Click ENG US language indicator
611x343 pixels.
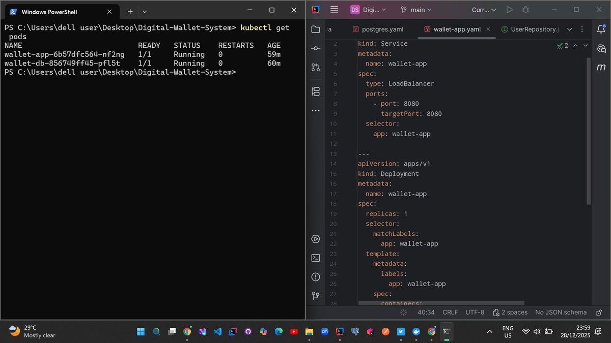coord(508,331)
